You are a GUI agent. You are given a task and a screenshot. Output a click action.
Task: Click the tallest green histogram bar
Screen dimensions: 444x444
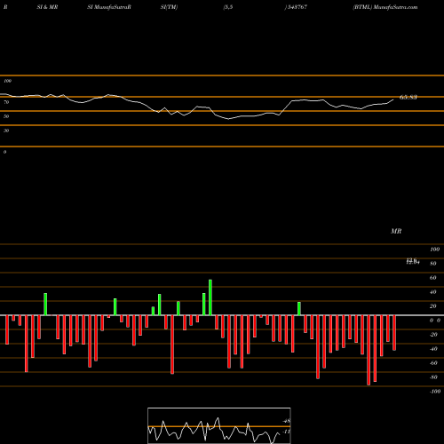210,297
